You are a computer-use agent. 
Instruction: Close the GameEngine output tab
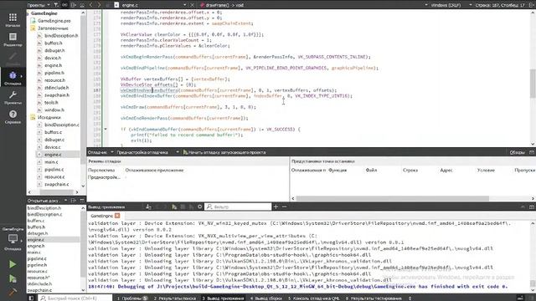coord(117,216)
